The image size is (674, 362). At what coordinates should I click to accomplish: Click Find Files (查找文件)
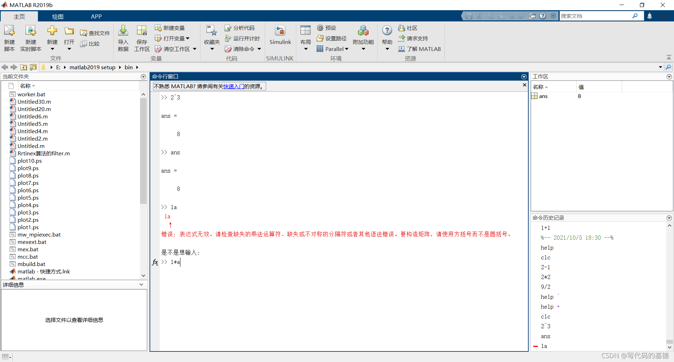[x=95, y=33]
